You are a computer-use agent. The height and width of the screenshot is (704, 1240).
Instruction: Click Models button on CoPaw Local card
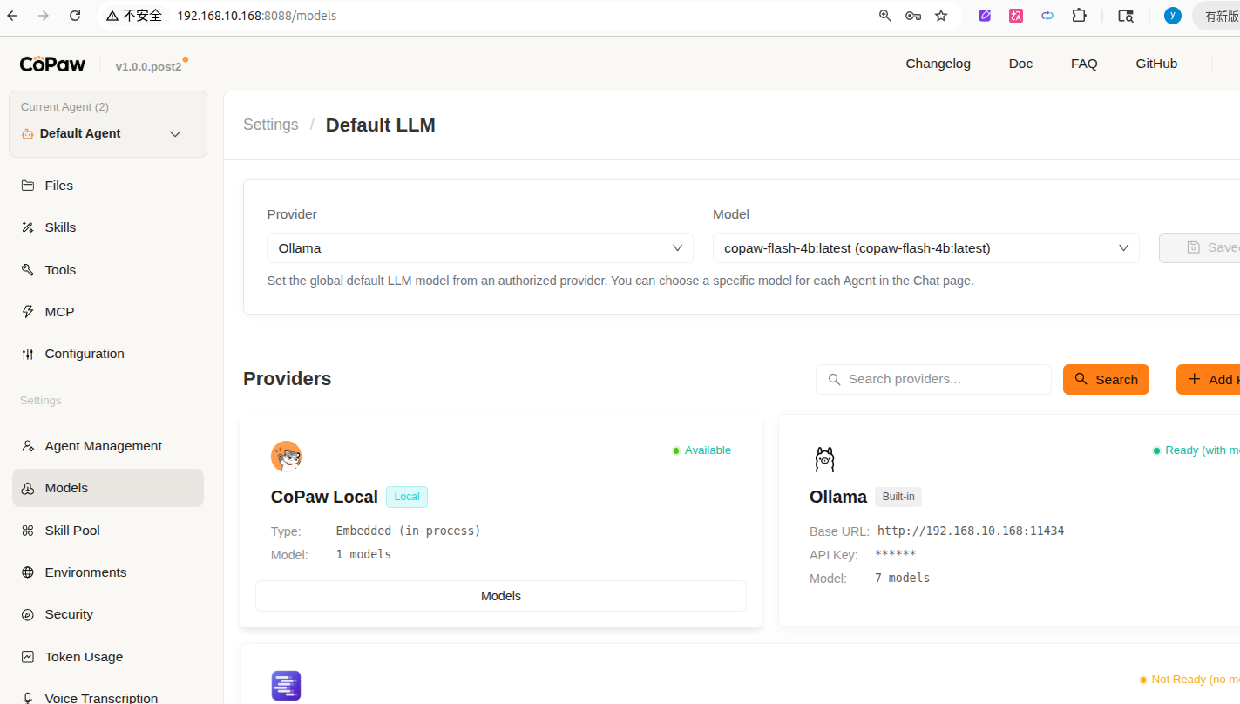pyautogui.click(x=500, y=596)
